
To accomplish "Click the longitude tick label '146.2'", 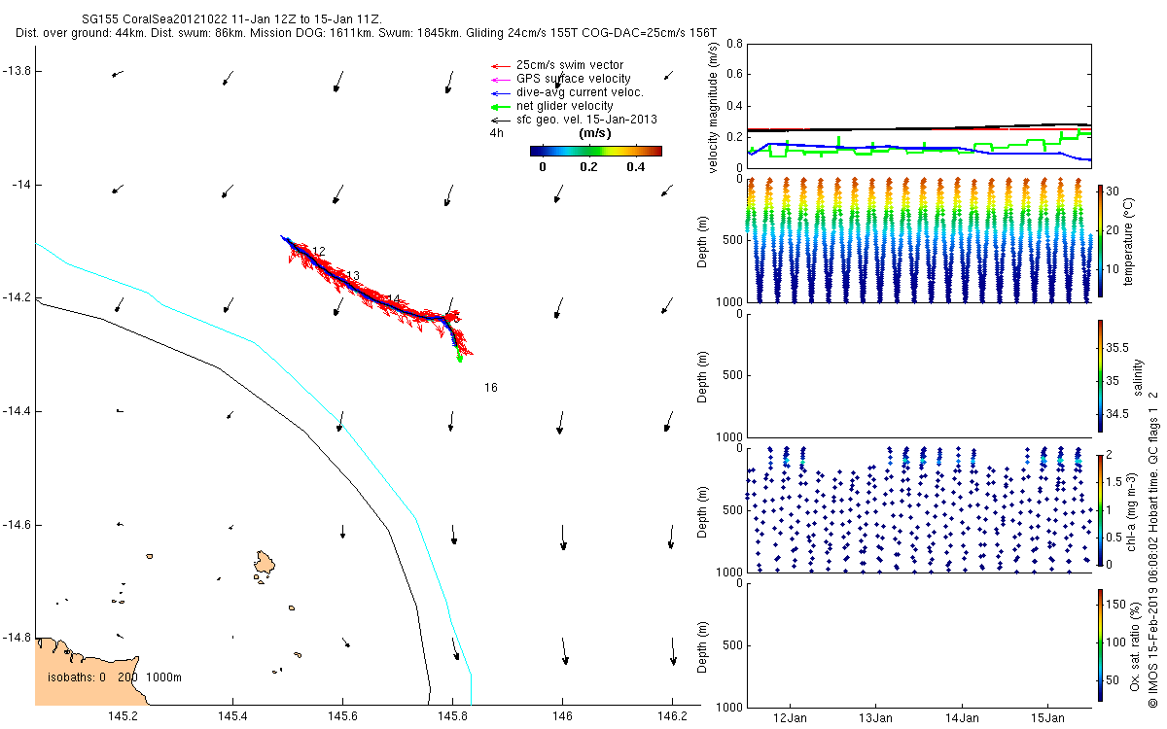I will [x=672, y=715].
